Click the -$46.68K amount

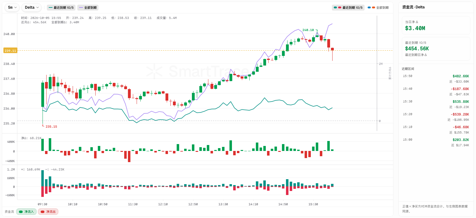tap(461, 127)
